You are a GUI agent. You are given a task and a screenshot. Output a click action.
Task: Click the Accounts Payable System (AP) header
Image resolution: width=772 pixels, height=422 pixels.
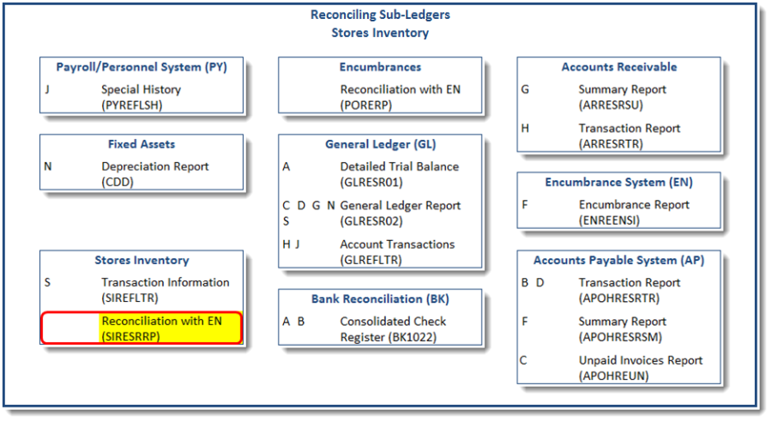[618, 260]
